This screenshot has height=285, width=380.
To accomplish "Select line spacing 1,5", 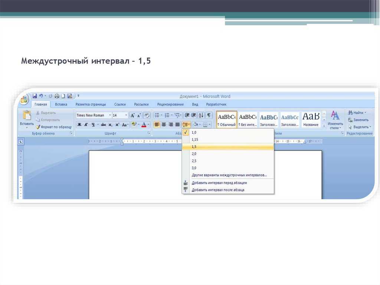I will coord(228,147).
